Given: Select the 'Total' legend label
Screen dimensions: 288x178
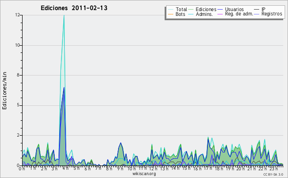Looking at the screenshot, I should click(181, 9).
